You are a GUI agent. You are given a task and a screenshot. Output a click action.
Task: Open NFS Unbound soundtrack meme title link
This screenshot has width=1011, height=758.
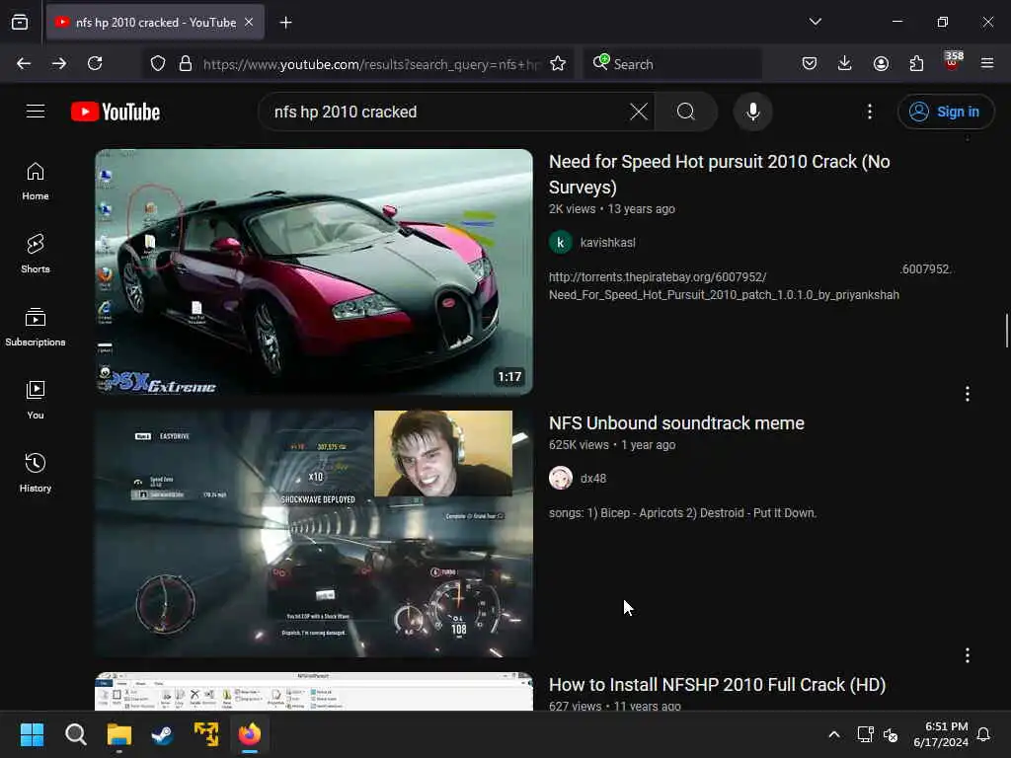[x=676, y=422]
